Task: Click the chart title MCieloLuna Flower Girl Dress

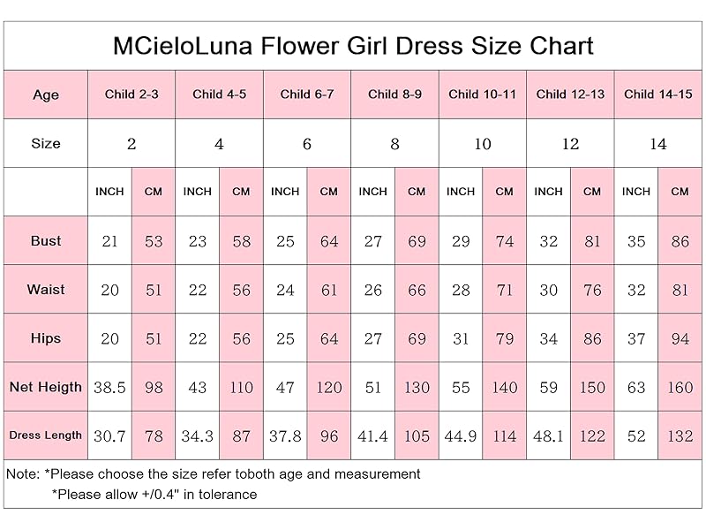Action: (x=353, y=46)
